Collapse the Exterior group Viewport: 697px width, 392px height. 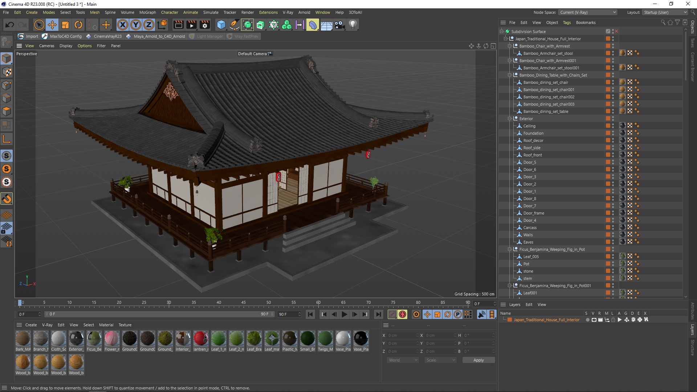tap(510, 119)
